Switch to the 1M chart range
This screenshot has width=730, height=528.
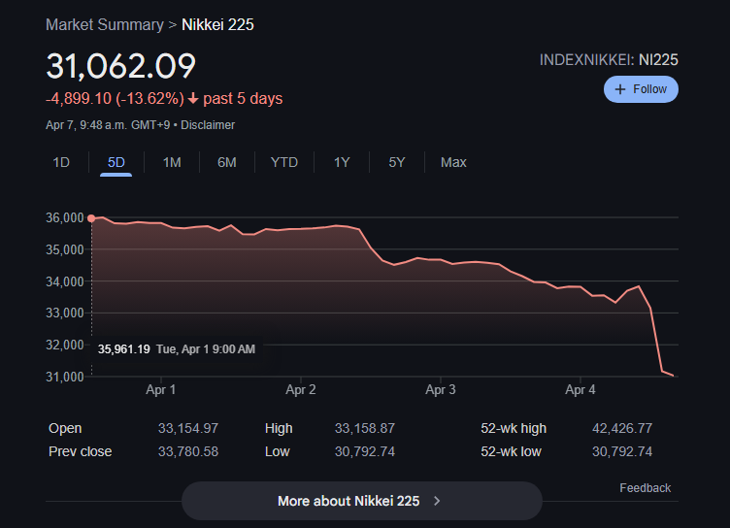pyautogui.click(x=172, y=162)
